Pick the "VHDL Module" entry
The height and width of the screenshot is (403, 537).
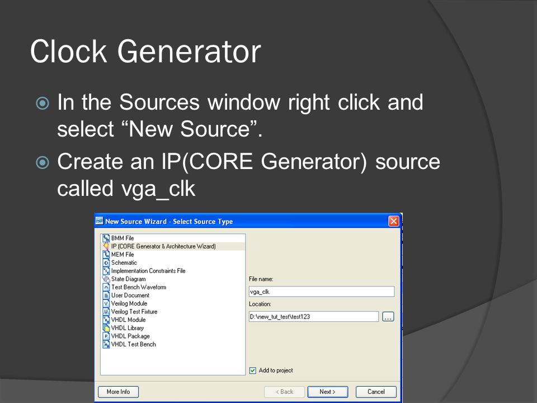click(129, 320)
